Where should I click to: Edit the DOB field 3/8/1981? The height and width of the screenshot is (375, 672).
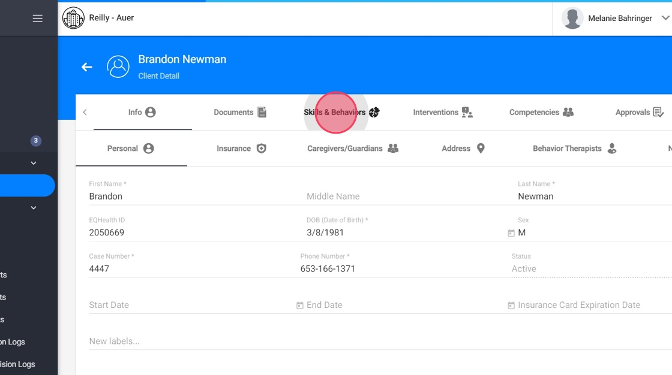406,232
